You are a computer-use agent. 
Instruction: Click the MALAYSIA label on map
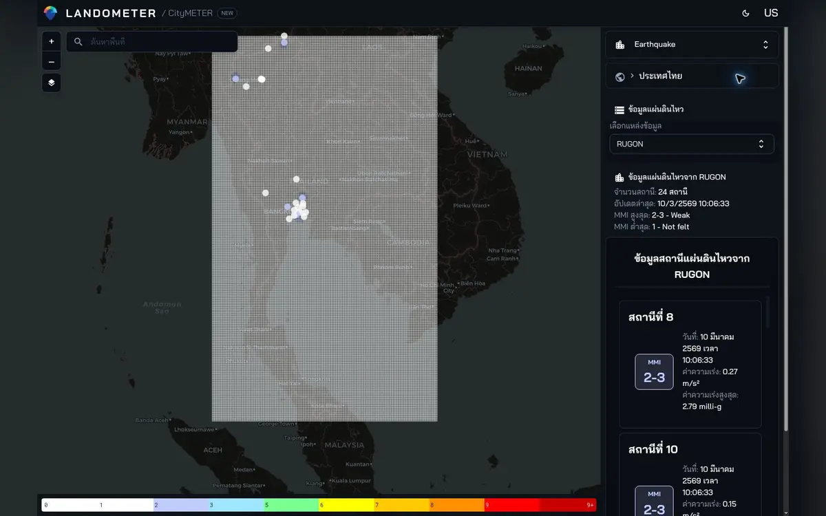tap(344, 445)
